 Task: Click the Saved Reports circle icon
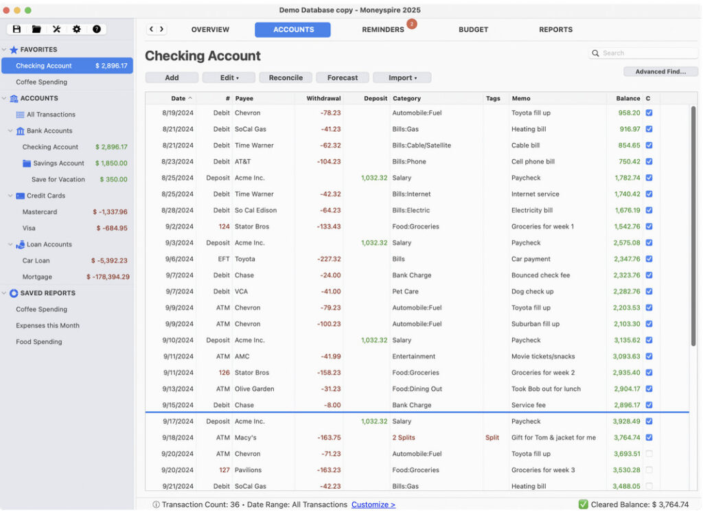pyautogui.click(x=14, y=293)
